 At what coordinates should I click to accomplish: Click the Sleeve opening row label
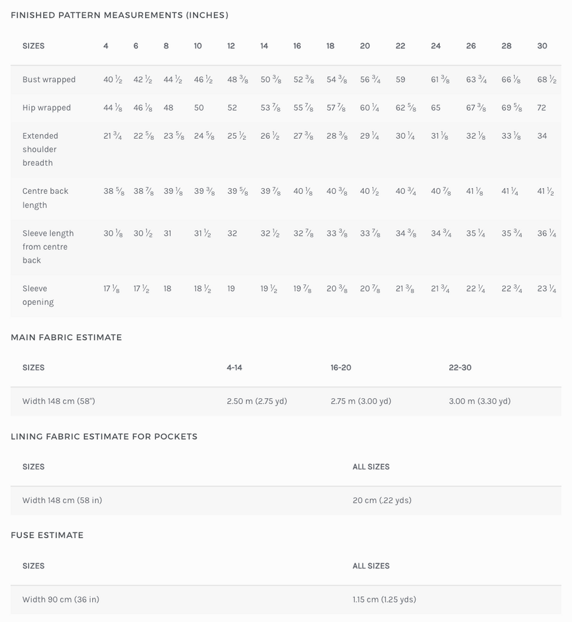pos(38,295)
